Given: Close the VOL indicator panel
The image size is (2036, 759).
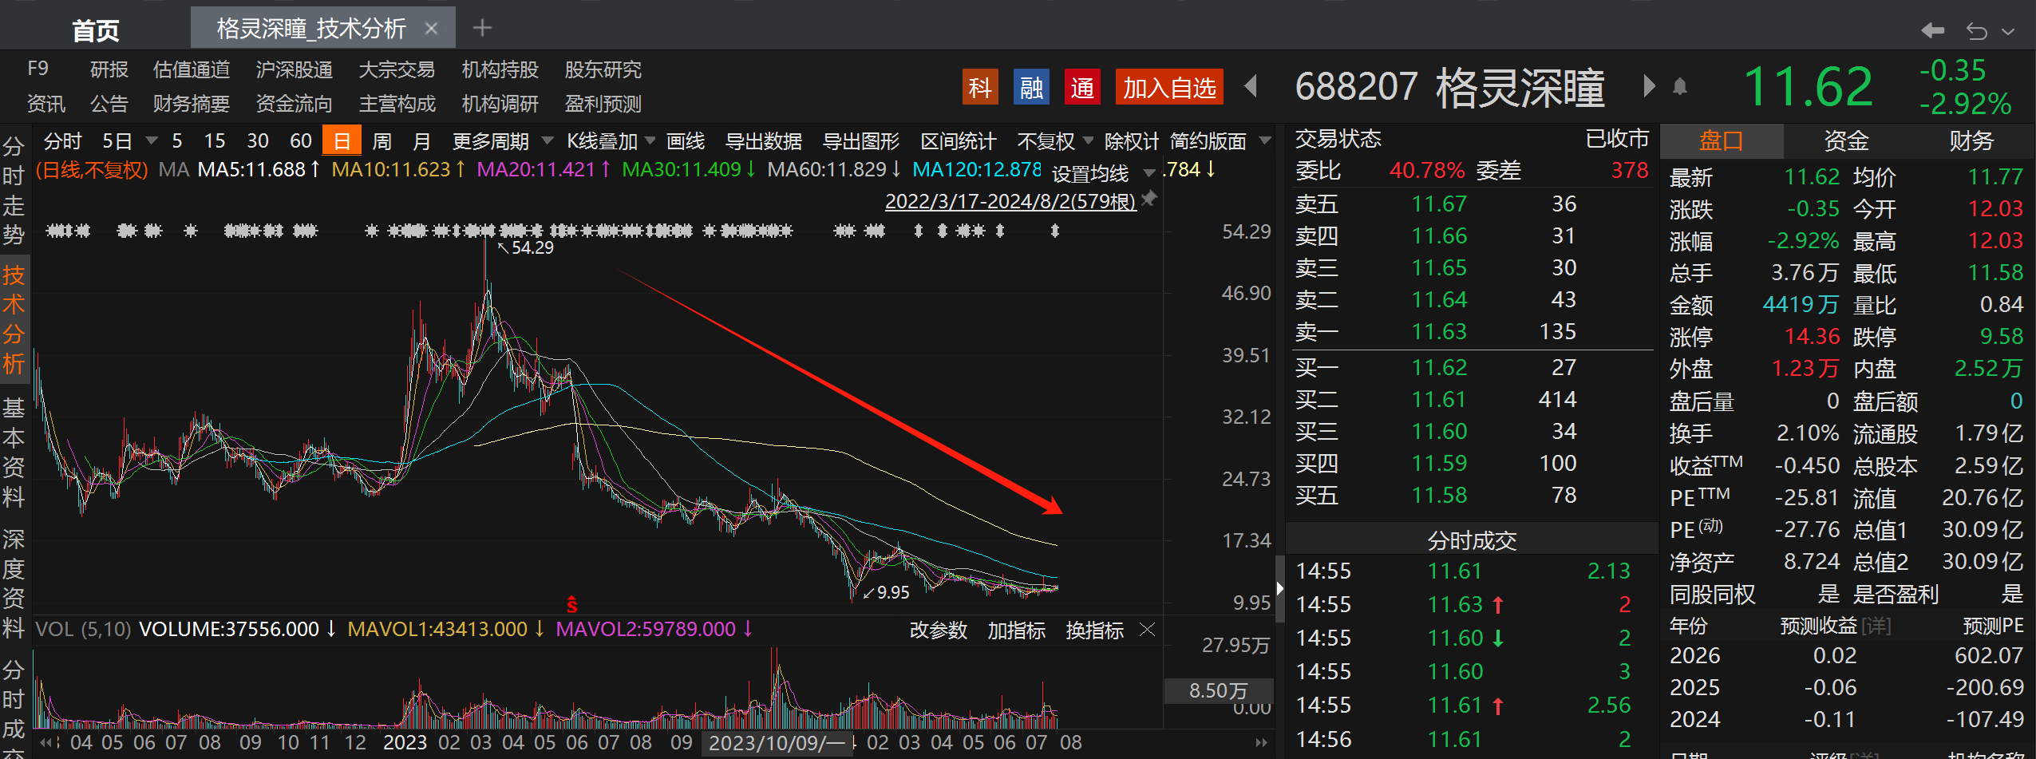Looking at the screenshot, I should click(x=1148, y=630).
